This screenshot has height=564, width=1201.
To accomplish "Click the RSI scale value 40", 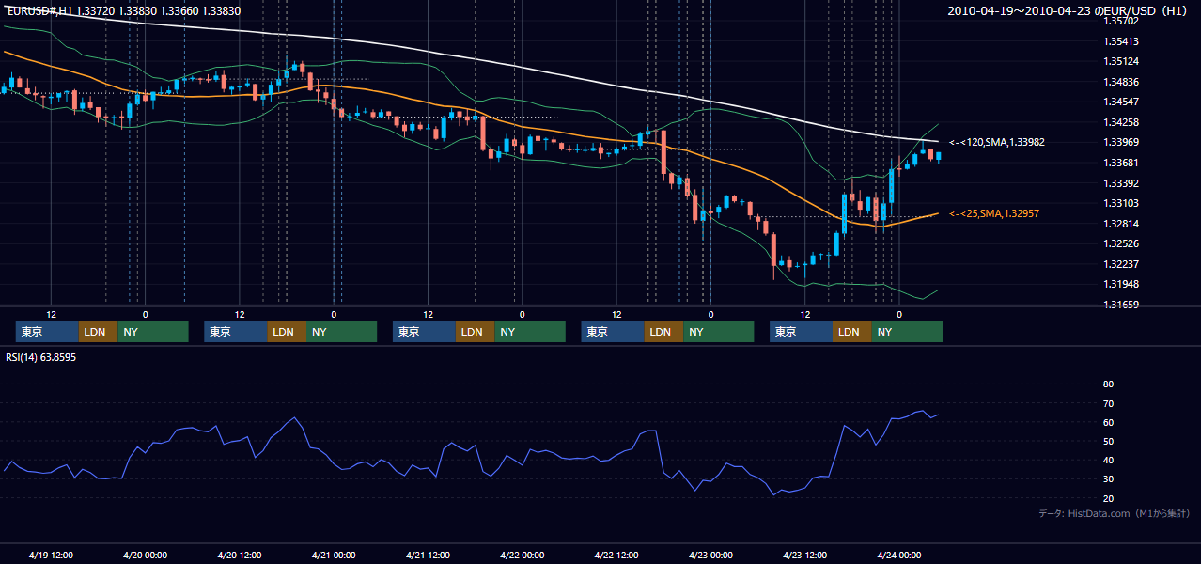I will coord(1108,461).
